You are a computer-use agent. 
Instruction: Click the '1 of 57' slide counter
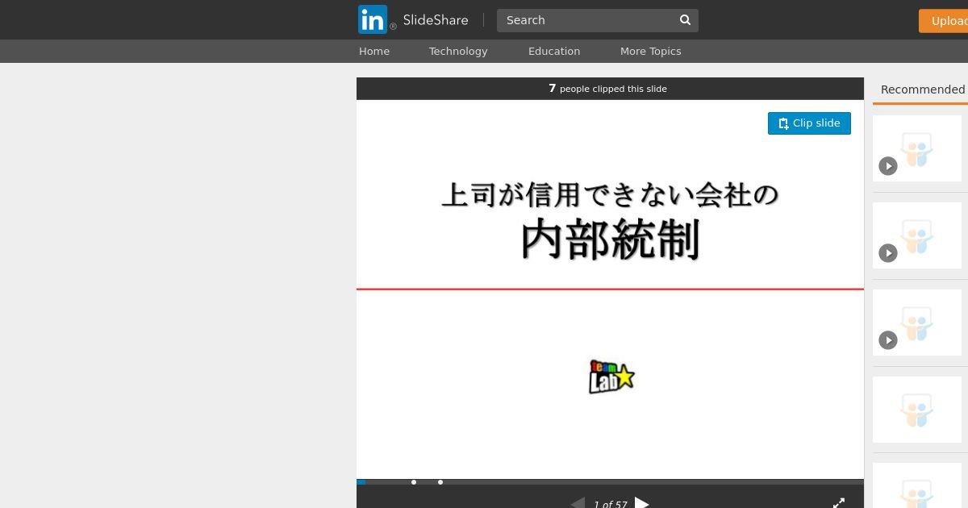coord(610,504)
